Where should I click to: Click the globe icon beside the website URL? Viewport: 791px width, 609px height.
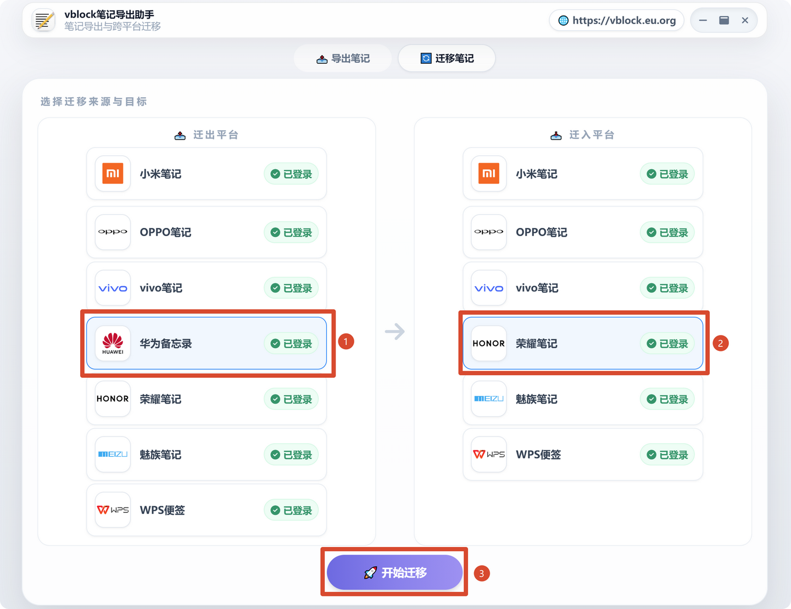(564, 20)
